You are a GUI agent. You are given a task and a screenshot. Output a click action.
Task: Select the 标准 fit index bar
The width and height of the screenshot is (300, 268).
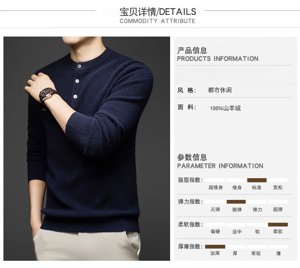coord(257,180)
